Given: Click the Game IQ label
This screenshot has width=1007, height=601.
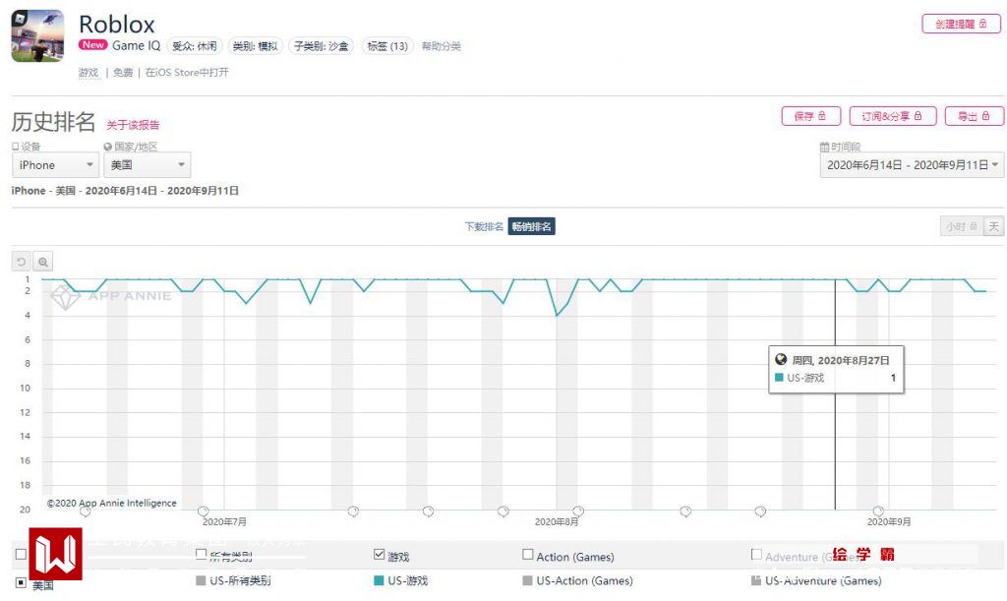Looking at the screenshot, I should [x=136, y=45].
